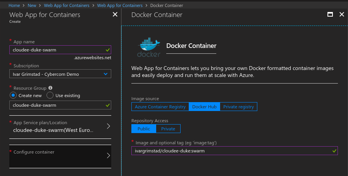348x176 pixels.
Task: Click the Docker Container heading beside logo
Action: [x=191, y=46]
